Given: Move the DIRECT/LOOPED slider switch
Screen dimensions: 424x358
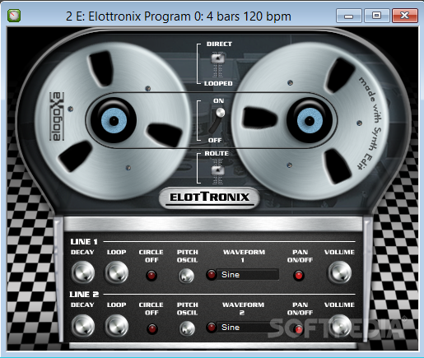Looking at the screenshot, I should pos(218,58).
